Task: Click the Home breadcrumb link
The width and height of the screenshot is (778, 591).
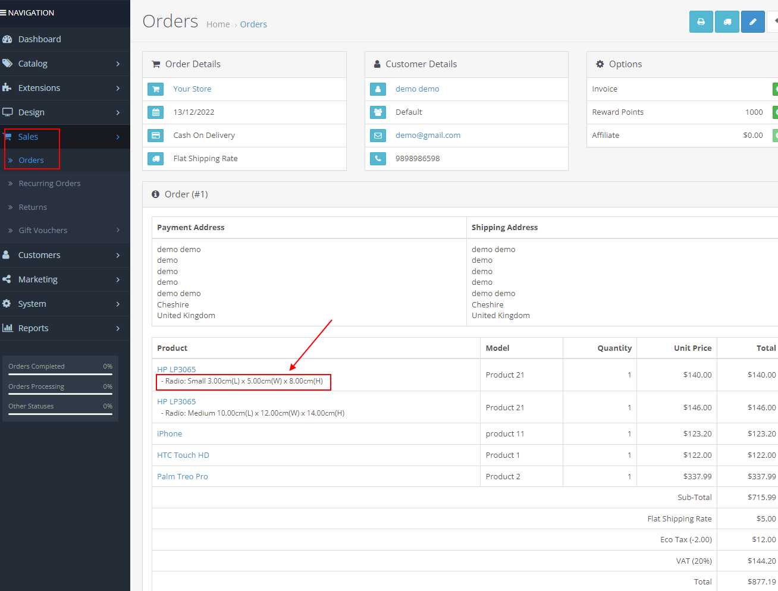Action: click(x=218, y=24)
